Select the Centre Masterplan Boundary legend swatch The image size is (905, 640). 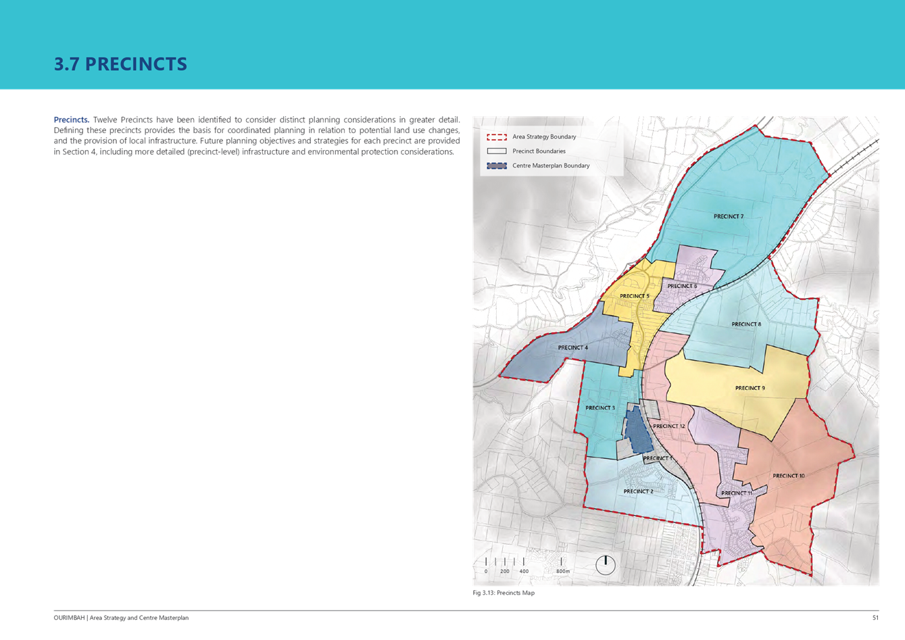click(x=497, y=166)
